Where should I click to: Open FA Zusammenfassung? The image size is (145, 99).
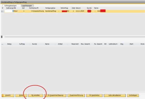pos(55,95)
